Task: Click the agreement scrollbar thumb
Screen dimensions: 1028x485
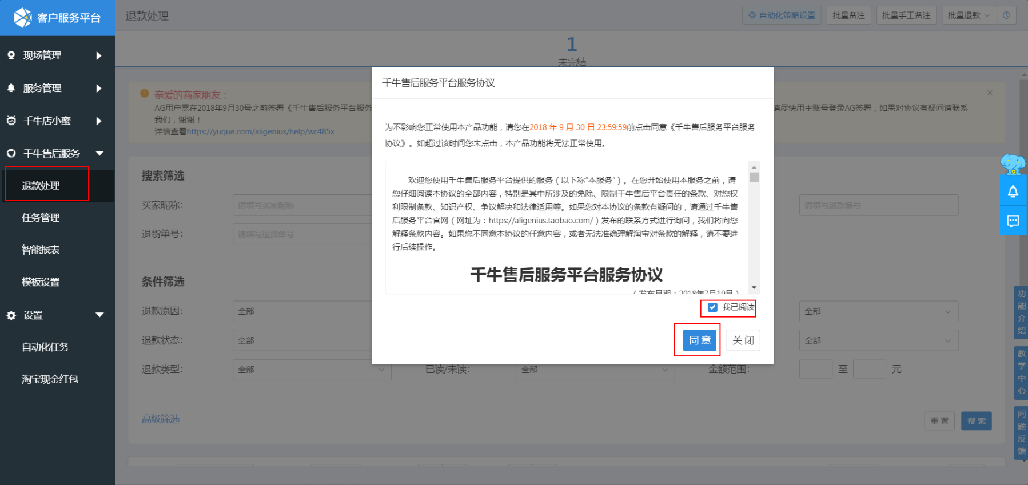Action: pos(754,177)
